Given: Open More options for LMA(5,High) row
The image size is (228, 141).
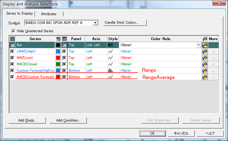Looking at the screenshot, I should click(x=214, y=51).
